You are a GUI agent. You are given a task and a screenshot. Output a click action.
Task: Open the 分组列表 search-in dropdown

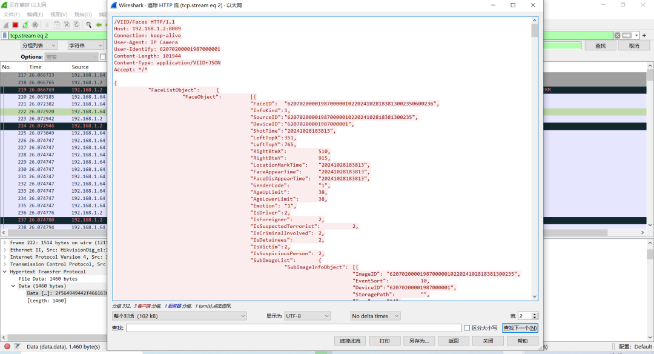point(38,45)
